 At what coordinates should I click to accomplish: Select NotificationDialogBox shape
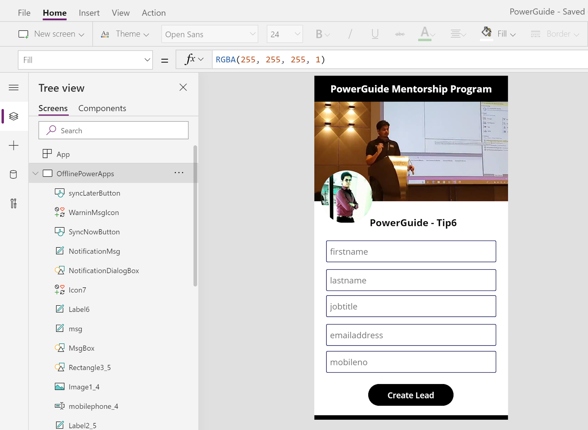point(104,271)
